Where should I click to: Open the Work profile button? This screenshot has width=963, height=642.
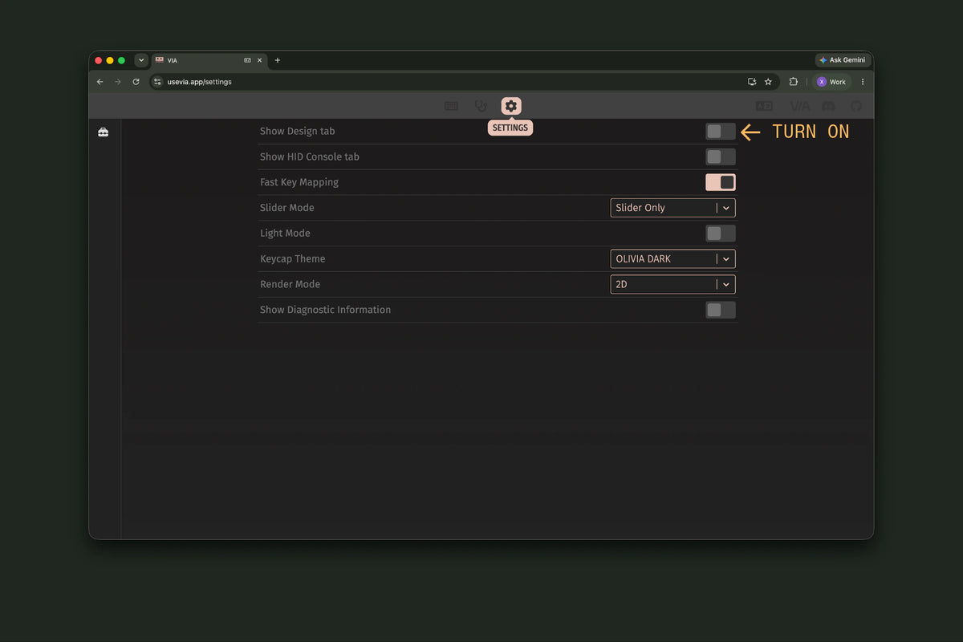click(x=831, y=82)
